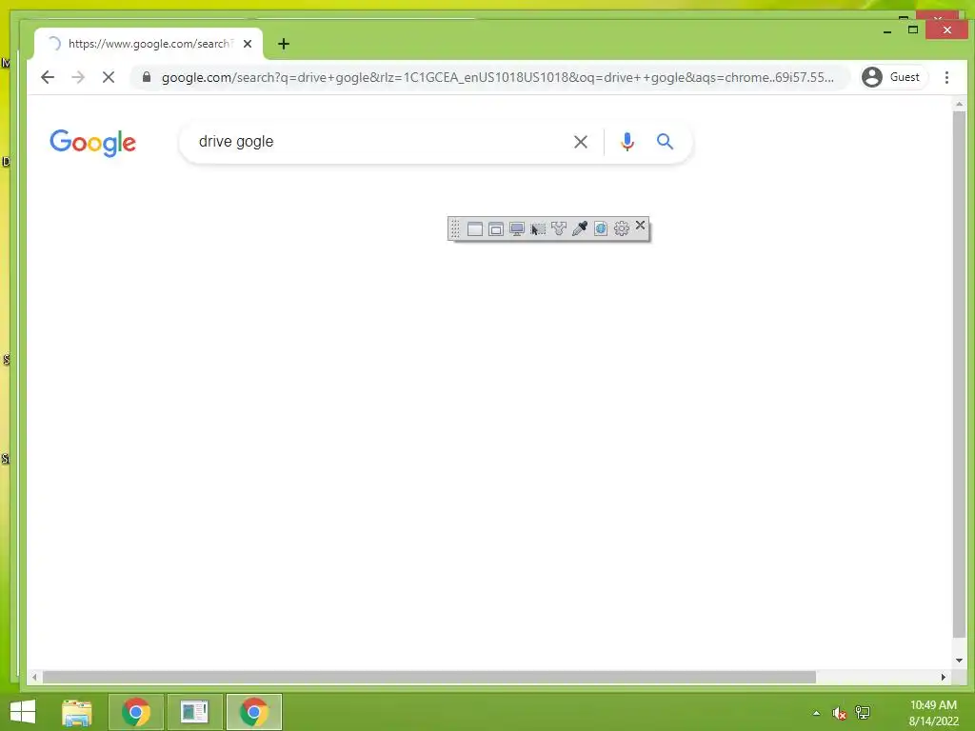Focus the address bar URL
975x731 pixels.
pyautogui.click(x=497, y=78)
